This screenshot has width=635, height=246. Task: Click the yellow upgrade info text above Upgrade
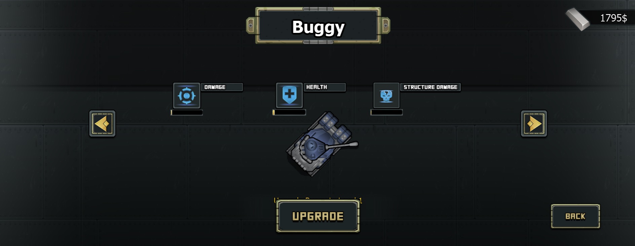(x=318, y=200)
